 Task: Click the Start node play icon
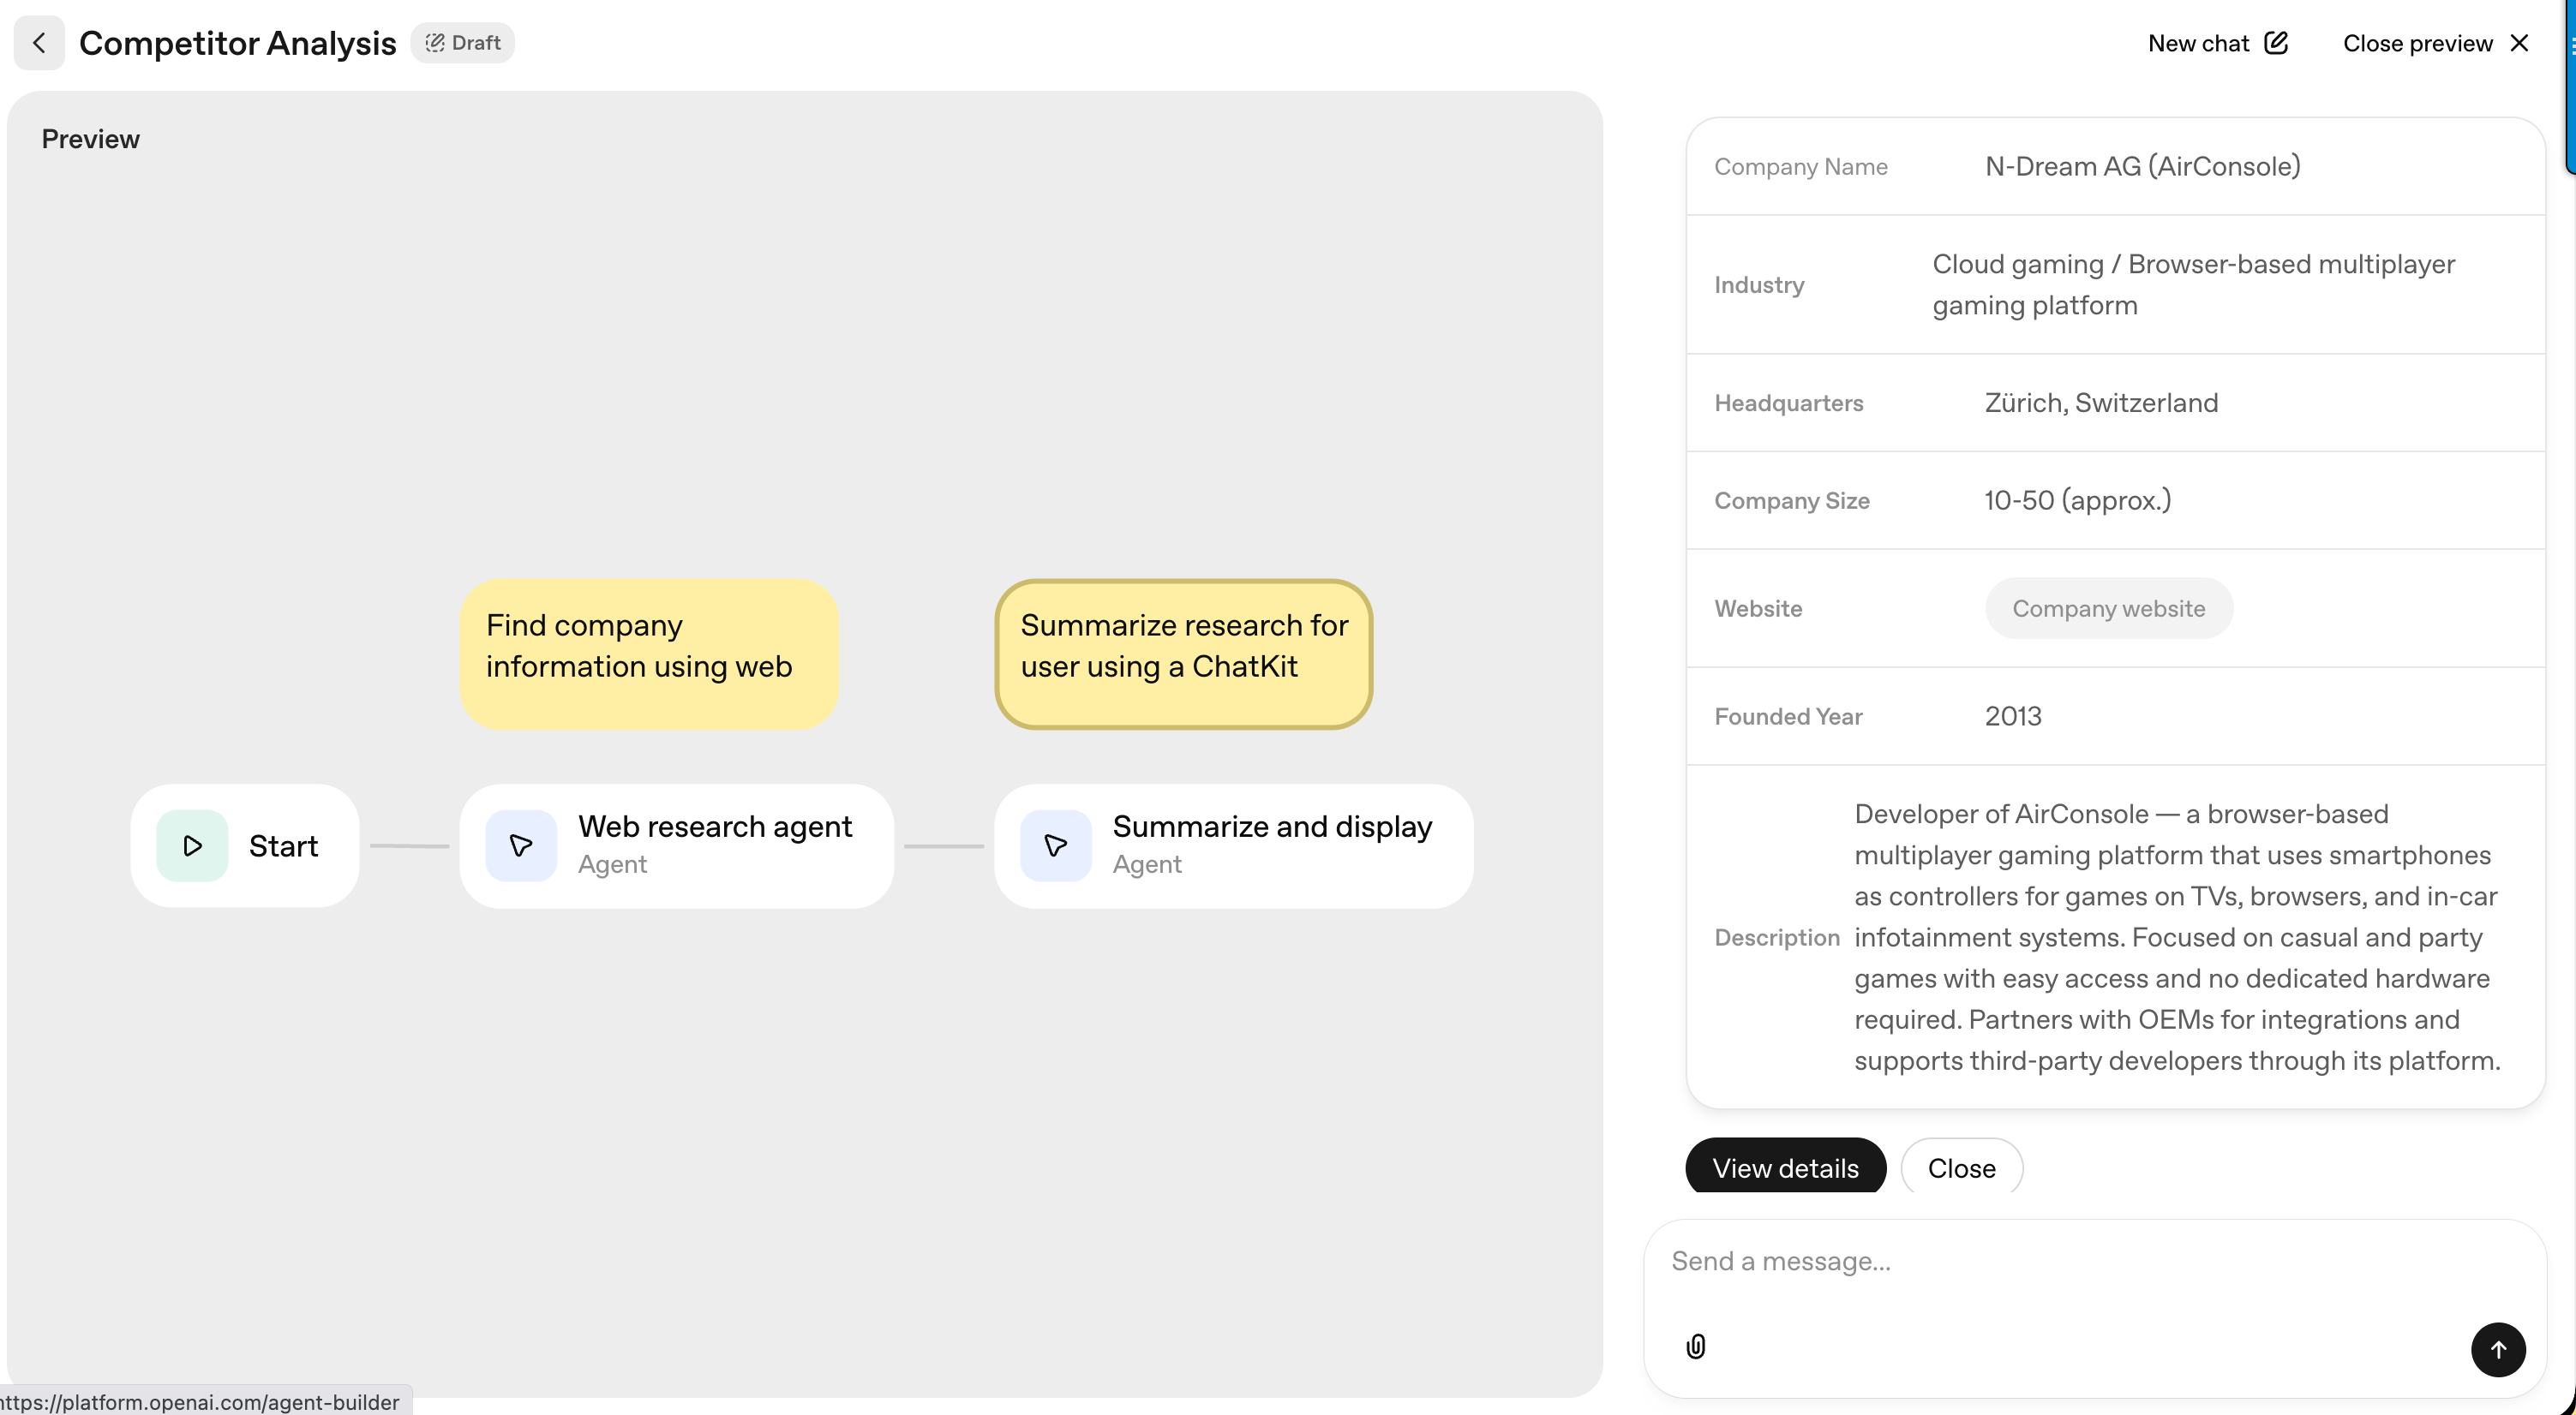pyautogui.click(x=192, y=845)
